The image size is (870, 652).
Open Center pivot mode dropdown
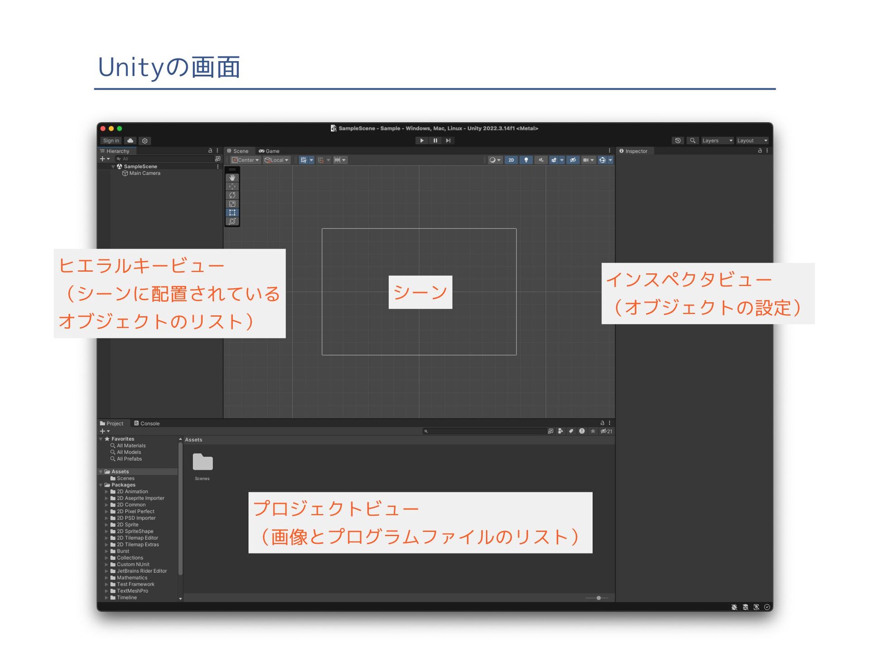246,160
